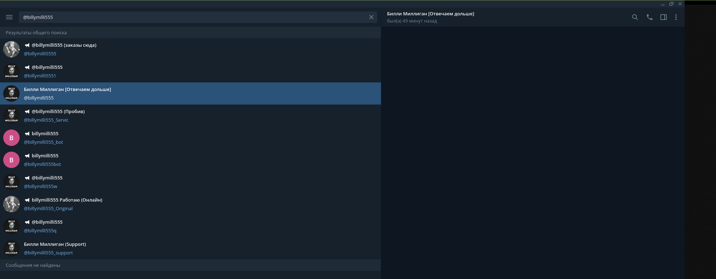The width and height of the screenshot is (716, 279).
Task: Open the hamburger main menu
Action: coord(9,17)
